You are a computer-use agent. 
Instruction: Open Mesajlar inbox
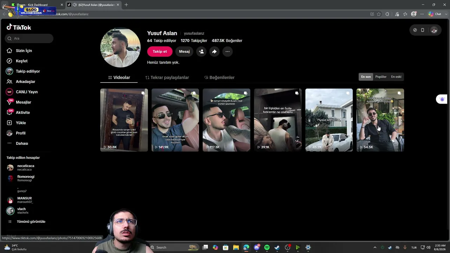19,102
